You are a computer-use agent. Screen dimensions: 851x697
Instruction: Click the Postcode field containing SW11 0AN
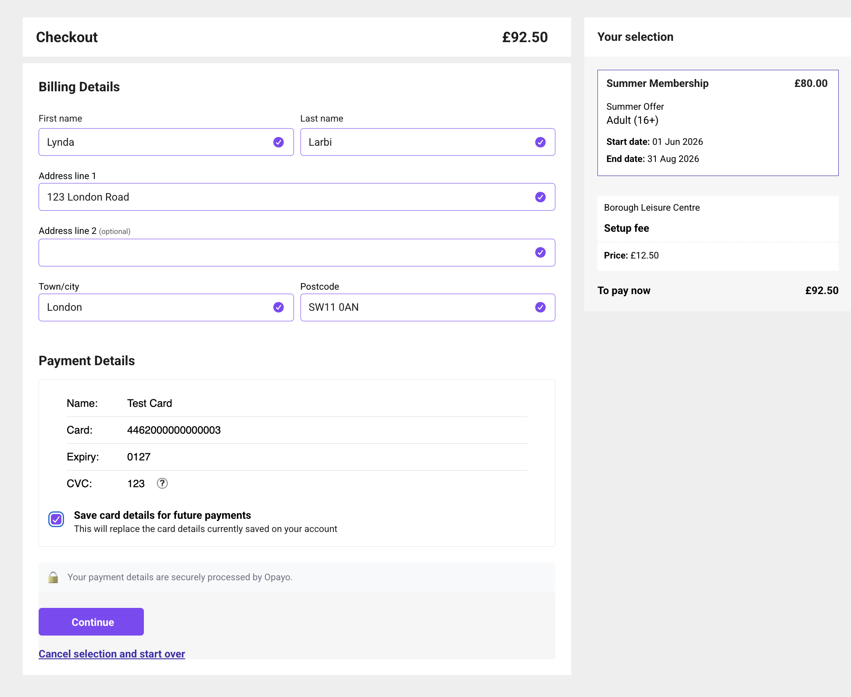coord(428,307)
